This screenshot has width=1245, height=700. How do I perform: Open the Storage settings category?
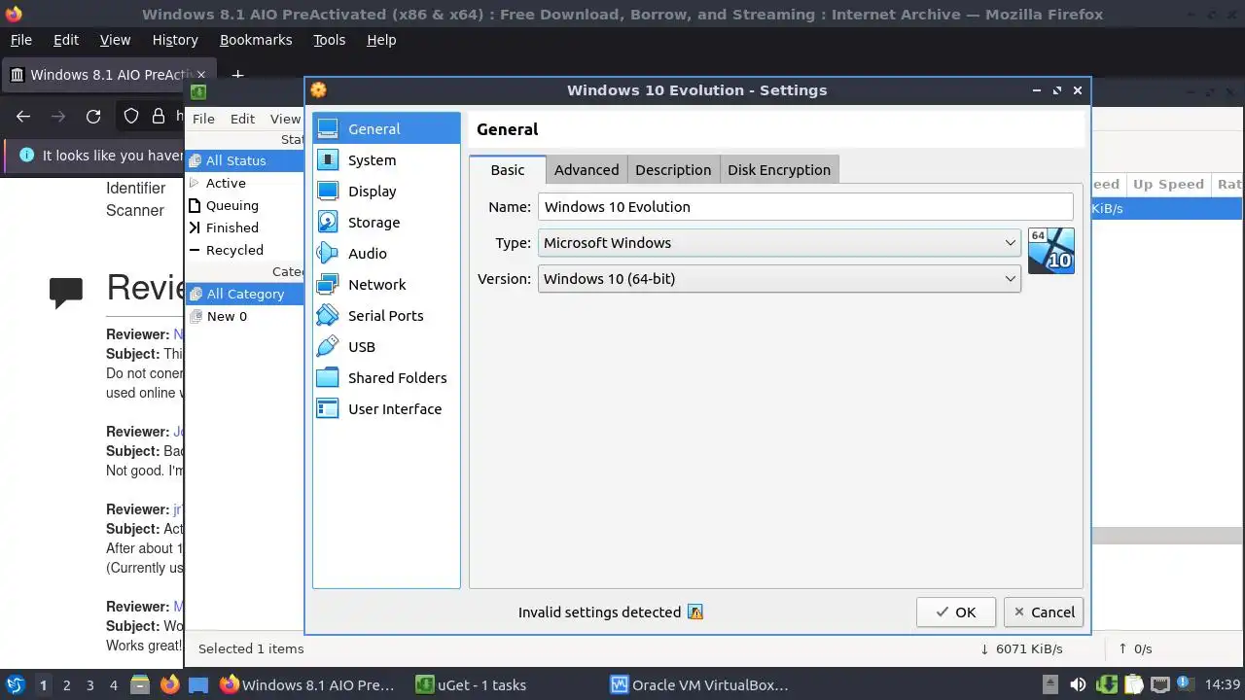[x=386, y=222]
